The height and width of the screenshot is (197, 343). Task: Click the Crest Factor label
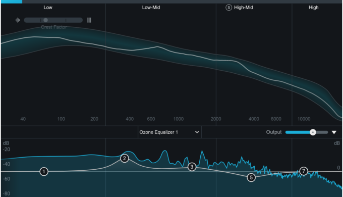tap(54, 27)
